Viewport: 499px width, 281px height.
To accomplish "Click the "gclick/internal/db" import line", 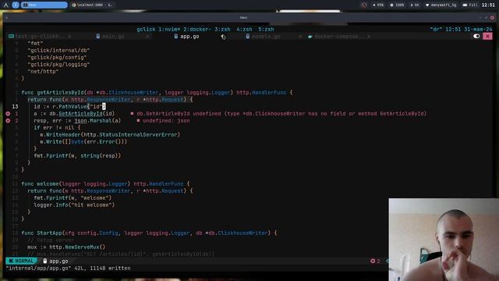I will (x=58, y=50).
